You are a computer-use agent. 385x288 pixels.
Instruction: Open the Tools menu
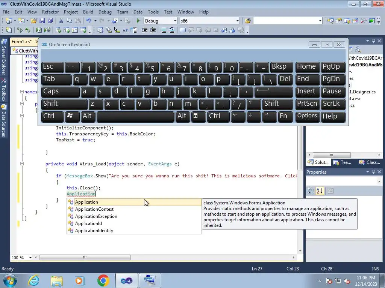[x=153, y=12]
